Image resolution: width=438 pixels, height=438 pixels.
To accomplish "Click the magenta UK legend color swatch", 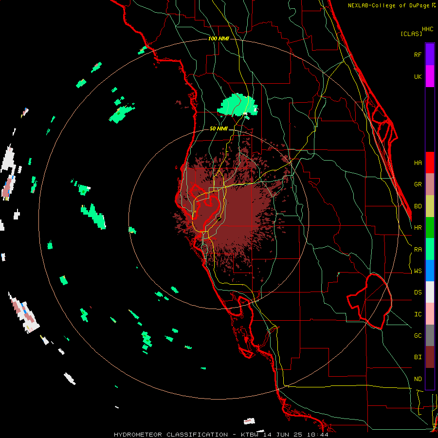I will [430, 76].
